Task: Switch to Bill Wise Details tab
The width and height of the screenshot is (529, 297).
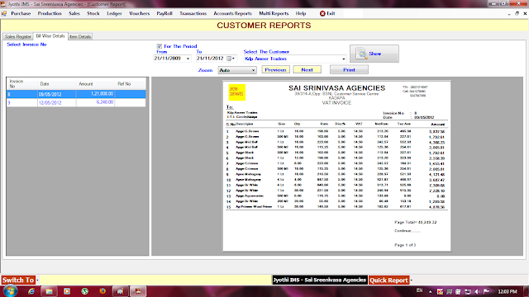Action: click(50, 36)
